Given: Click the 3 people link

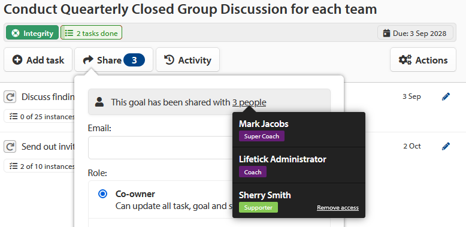Looking at the screenshot, I should (x=249, y=102).
